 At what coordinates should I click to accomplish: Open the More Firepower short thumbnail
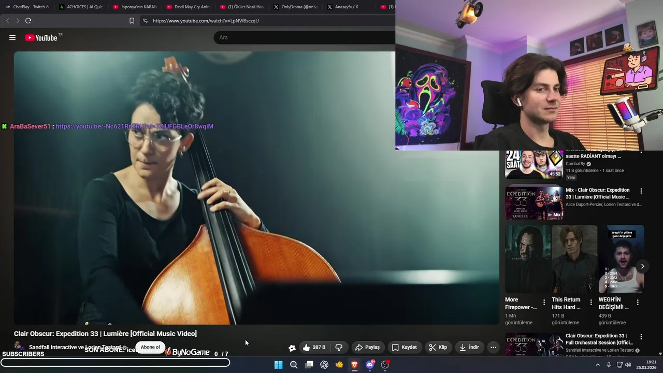pos(528,259)
